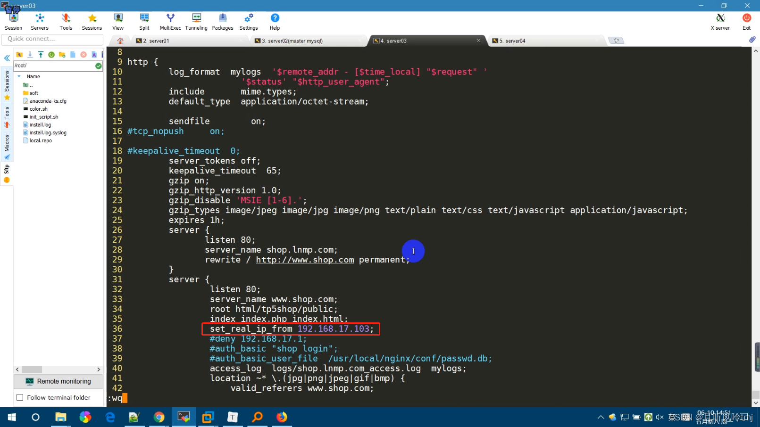Viewport: 760px width, 427px height.
Task: Exit MobaXterm
Action: (746, 21)
